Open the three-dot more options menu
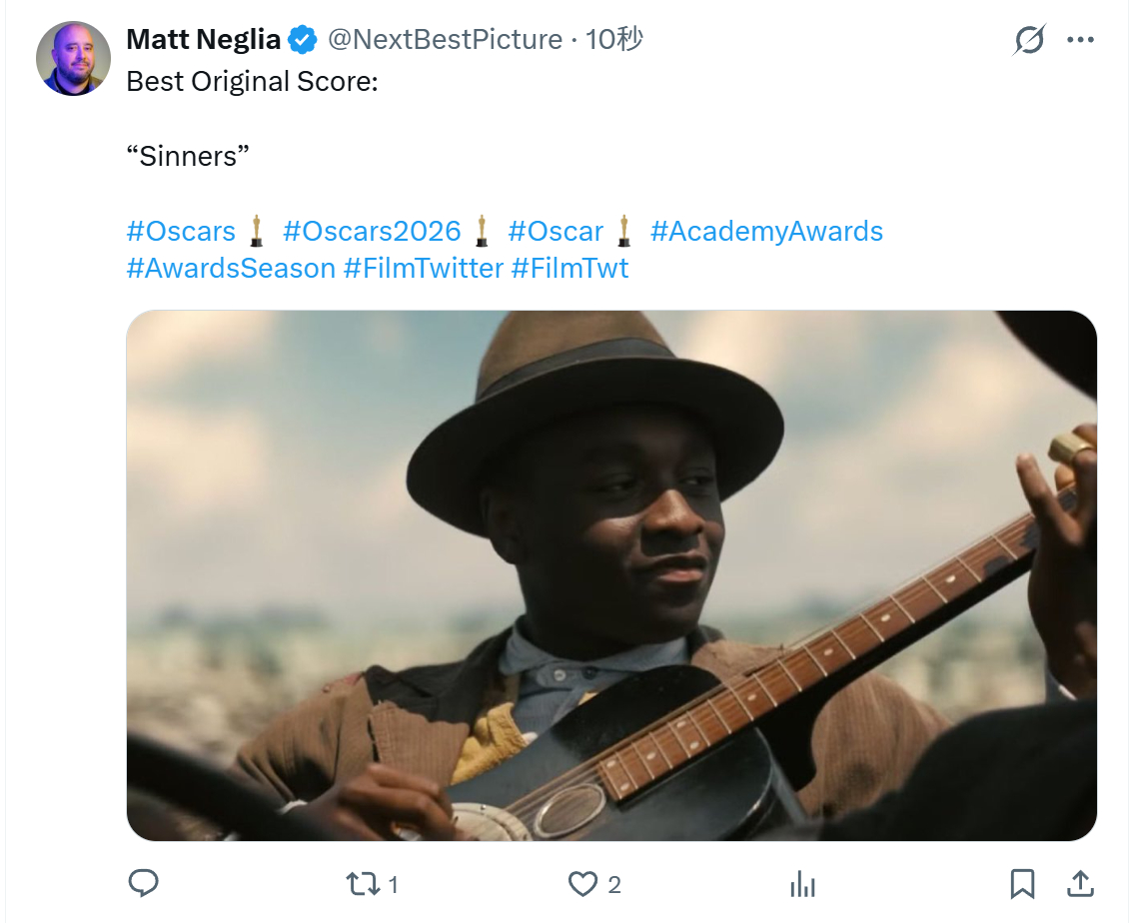 tap(1080, 40)
